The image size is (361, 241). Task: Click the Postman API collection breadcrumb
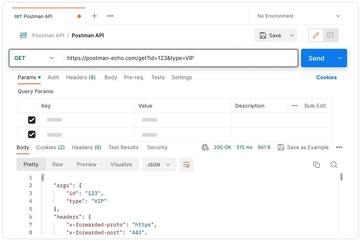(48, 35)
